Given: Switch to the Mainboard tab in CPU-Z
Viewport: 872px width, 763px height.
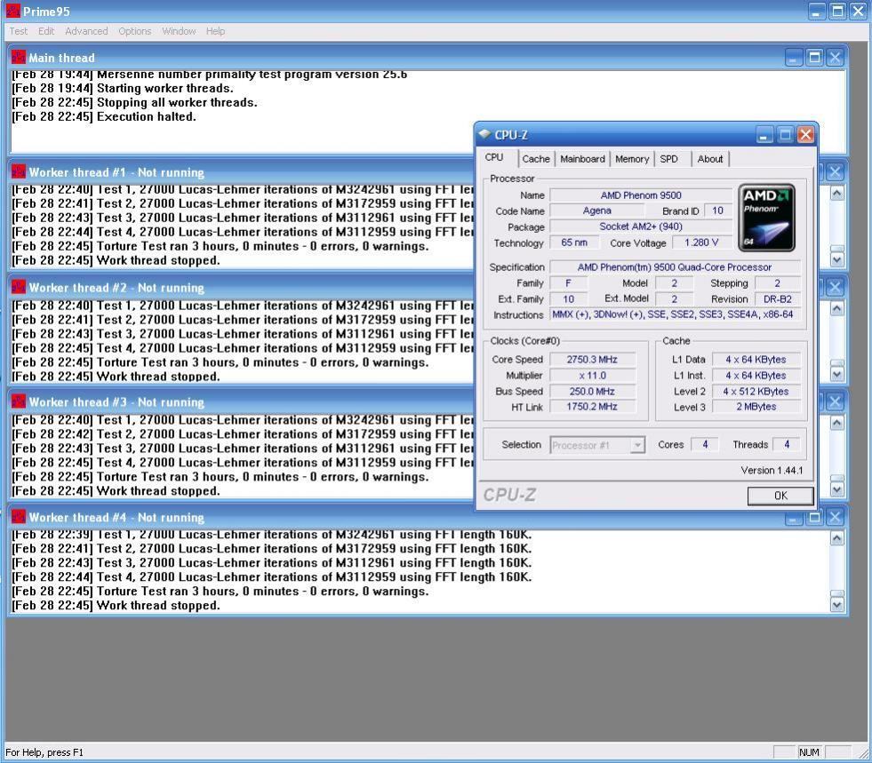Looking at the screenshot, I should pyautogui.click(x=582, y=159).
